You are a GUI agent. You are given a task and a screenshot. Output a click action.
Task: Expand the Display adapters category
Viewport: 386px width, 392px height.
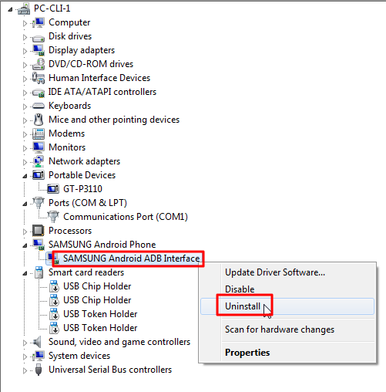point(25,51)
